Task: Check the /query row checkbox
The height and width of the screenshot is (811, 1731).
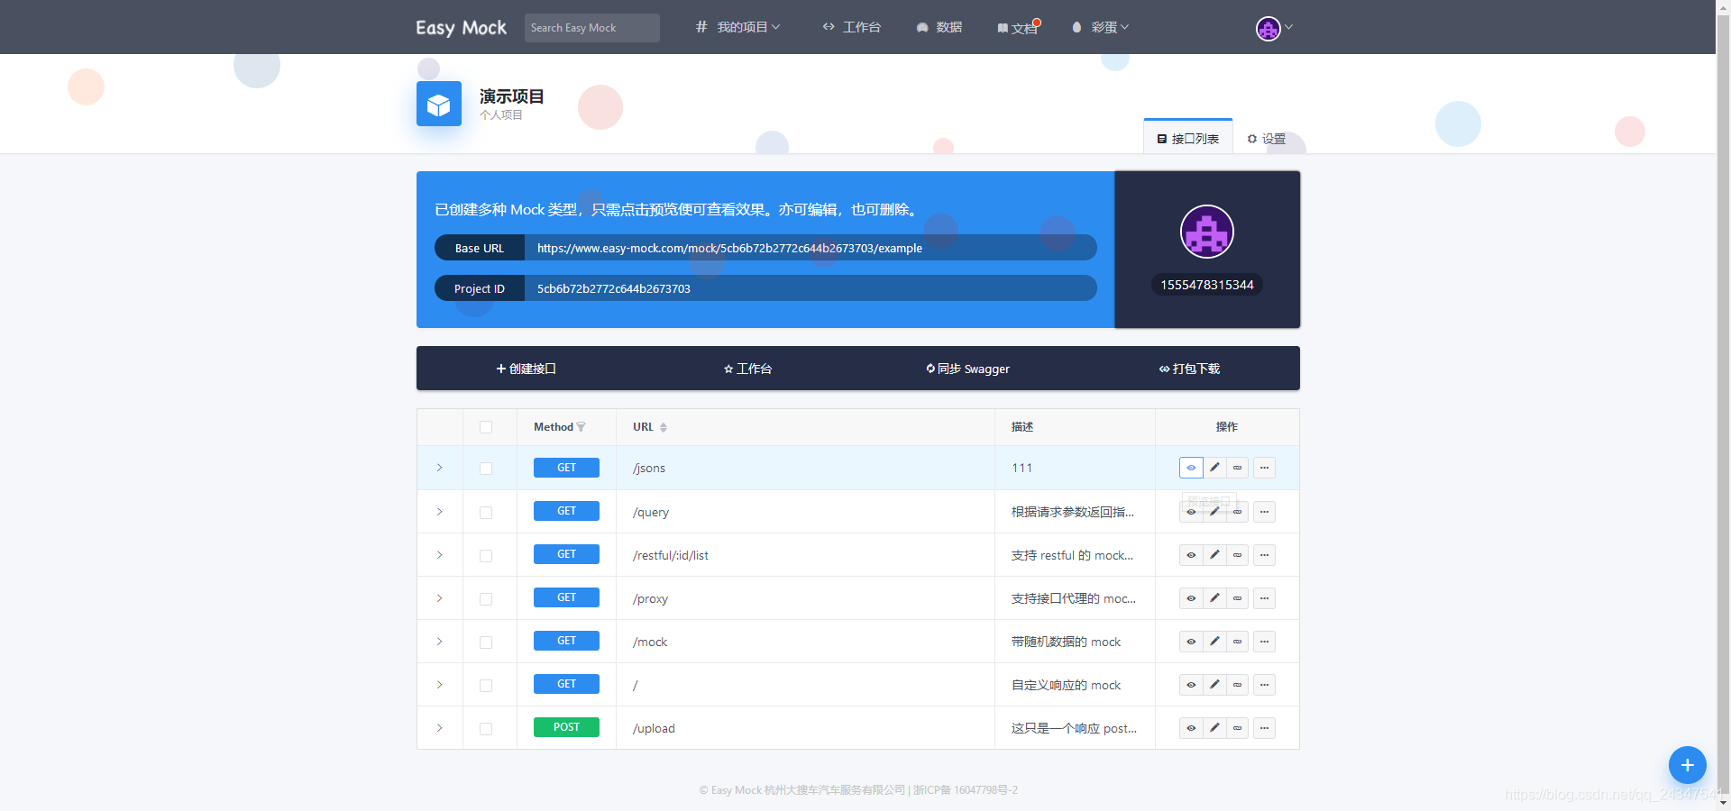Action: pos(486,513)
